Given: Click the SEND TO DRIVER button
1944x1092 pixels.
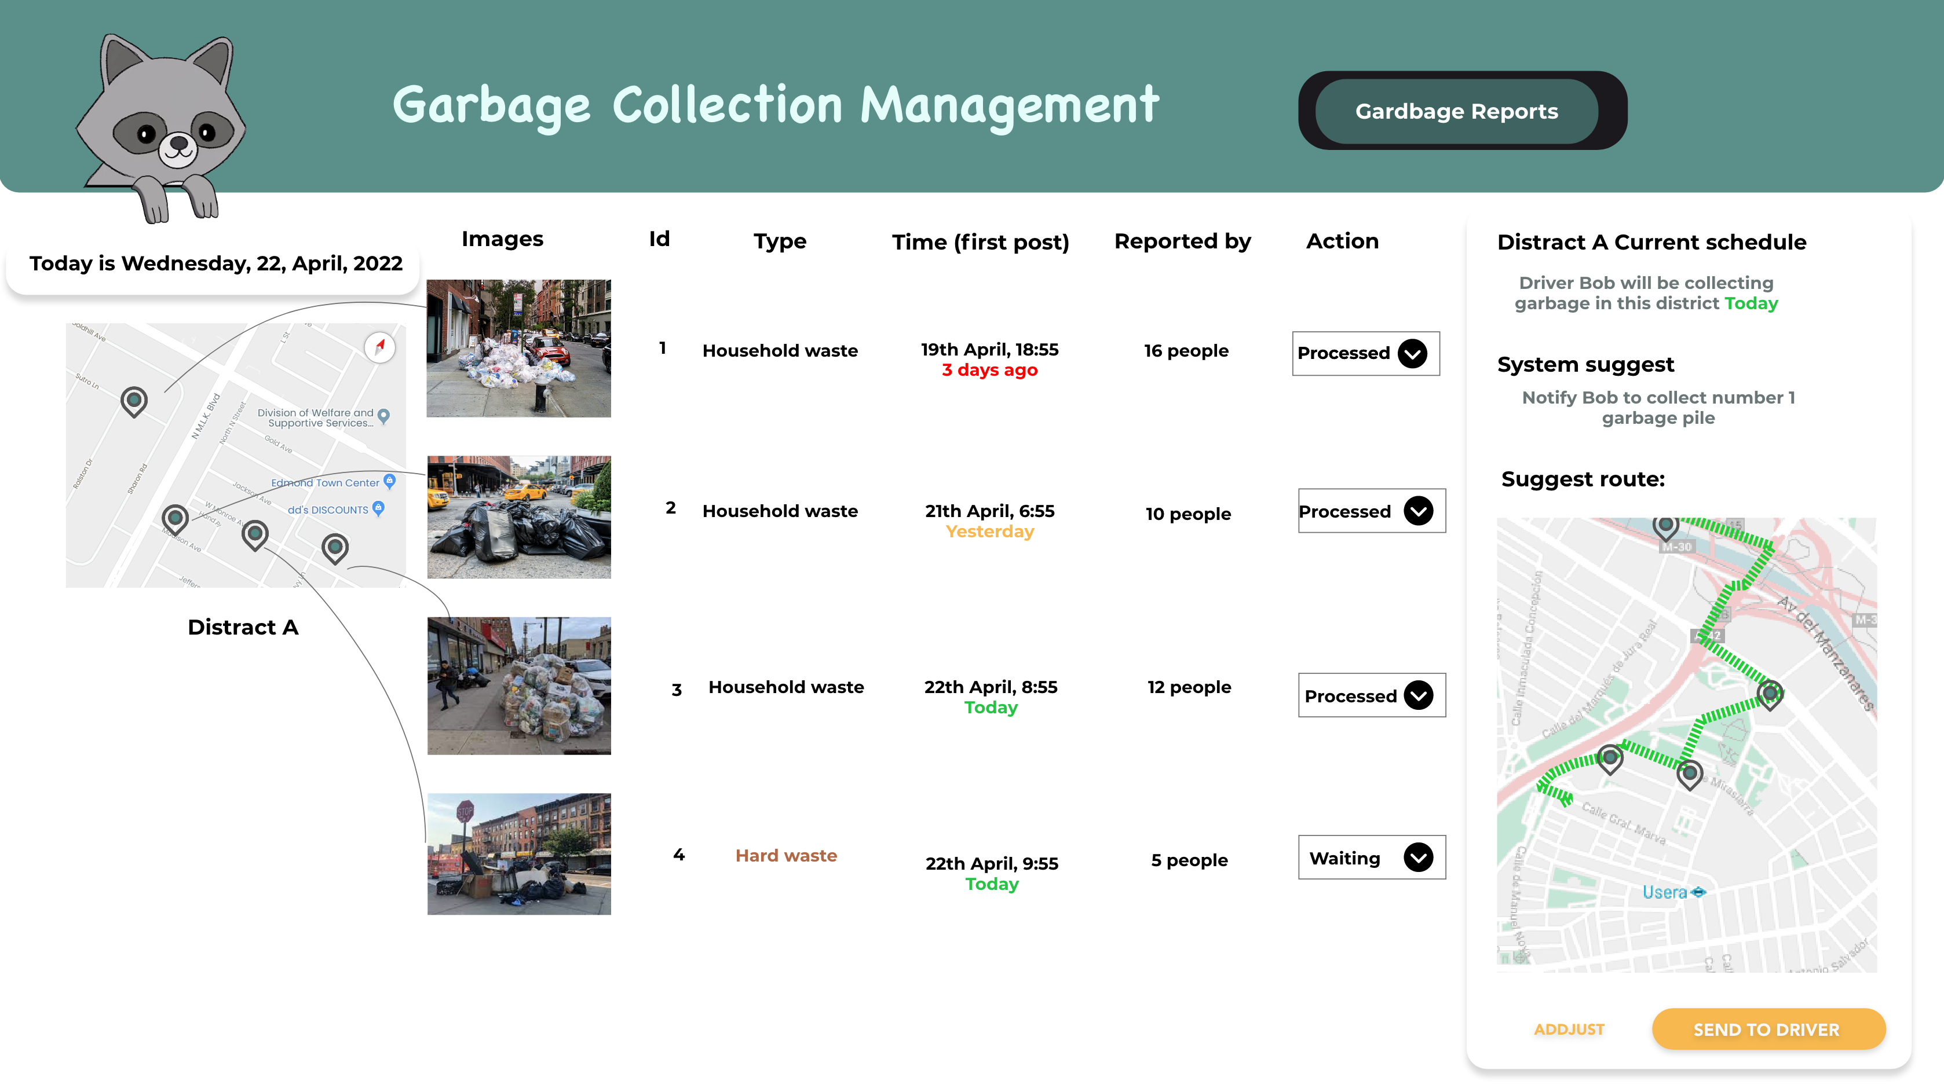Looking at the screenshot, I should pos(1767,1029).
